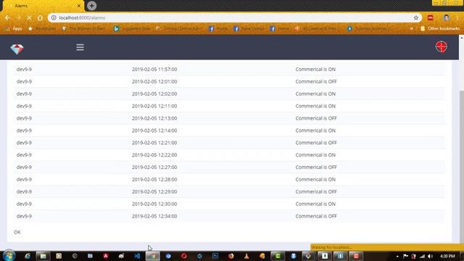
Task: Open the Chrome profile avatar
Action: click(447, 17)
